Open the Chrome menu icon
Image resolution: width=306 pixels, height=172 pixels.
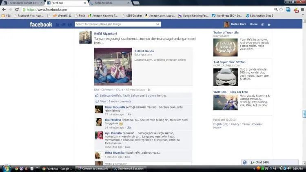[x=302, y=9]
